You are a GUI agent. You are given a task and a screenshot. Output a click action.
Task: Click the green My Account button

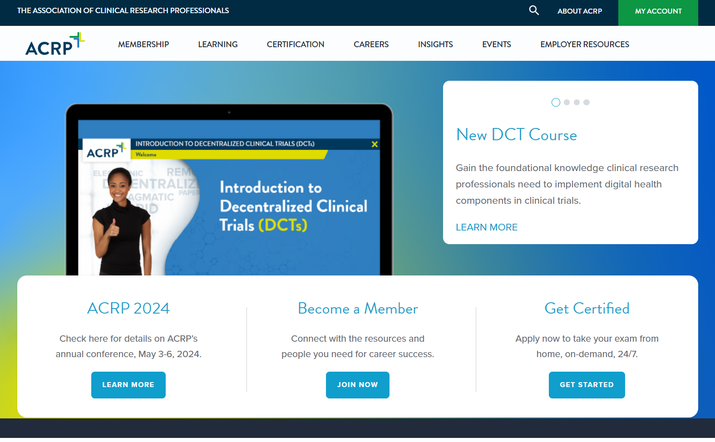(658, 13)
